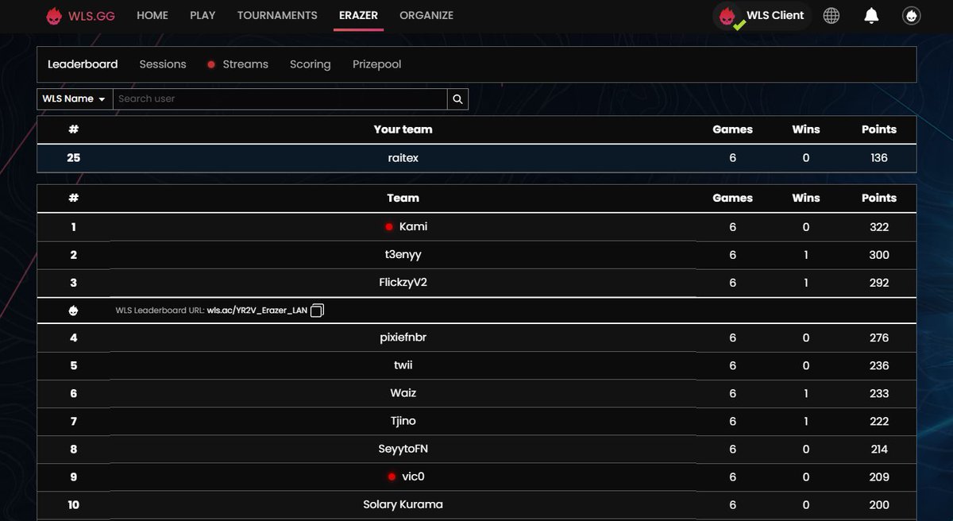
Task: Select the Tjino team row
Action: point(476,421)
